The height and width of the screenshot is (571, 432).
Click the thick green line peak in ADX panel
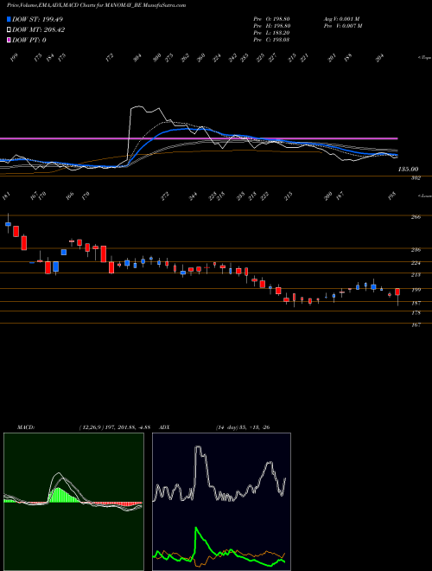pyautogui.click(x=196, y=529)
